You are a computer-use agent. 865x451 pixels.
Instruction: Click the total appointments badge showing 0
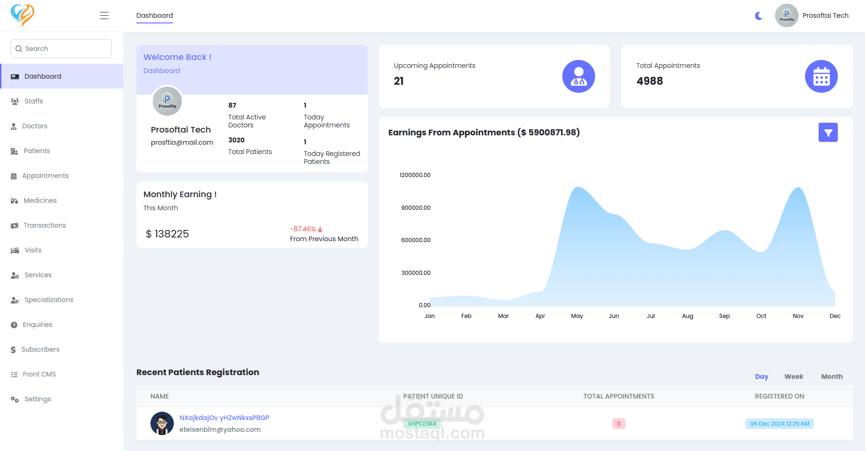pyautogui.click(x=619, y=424)
